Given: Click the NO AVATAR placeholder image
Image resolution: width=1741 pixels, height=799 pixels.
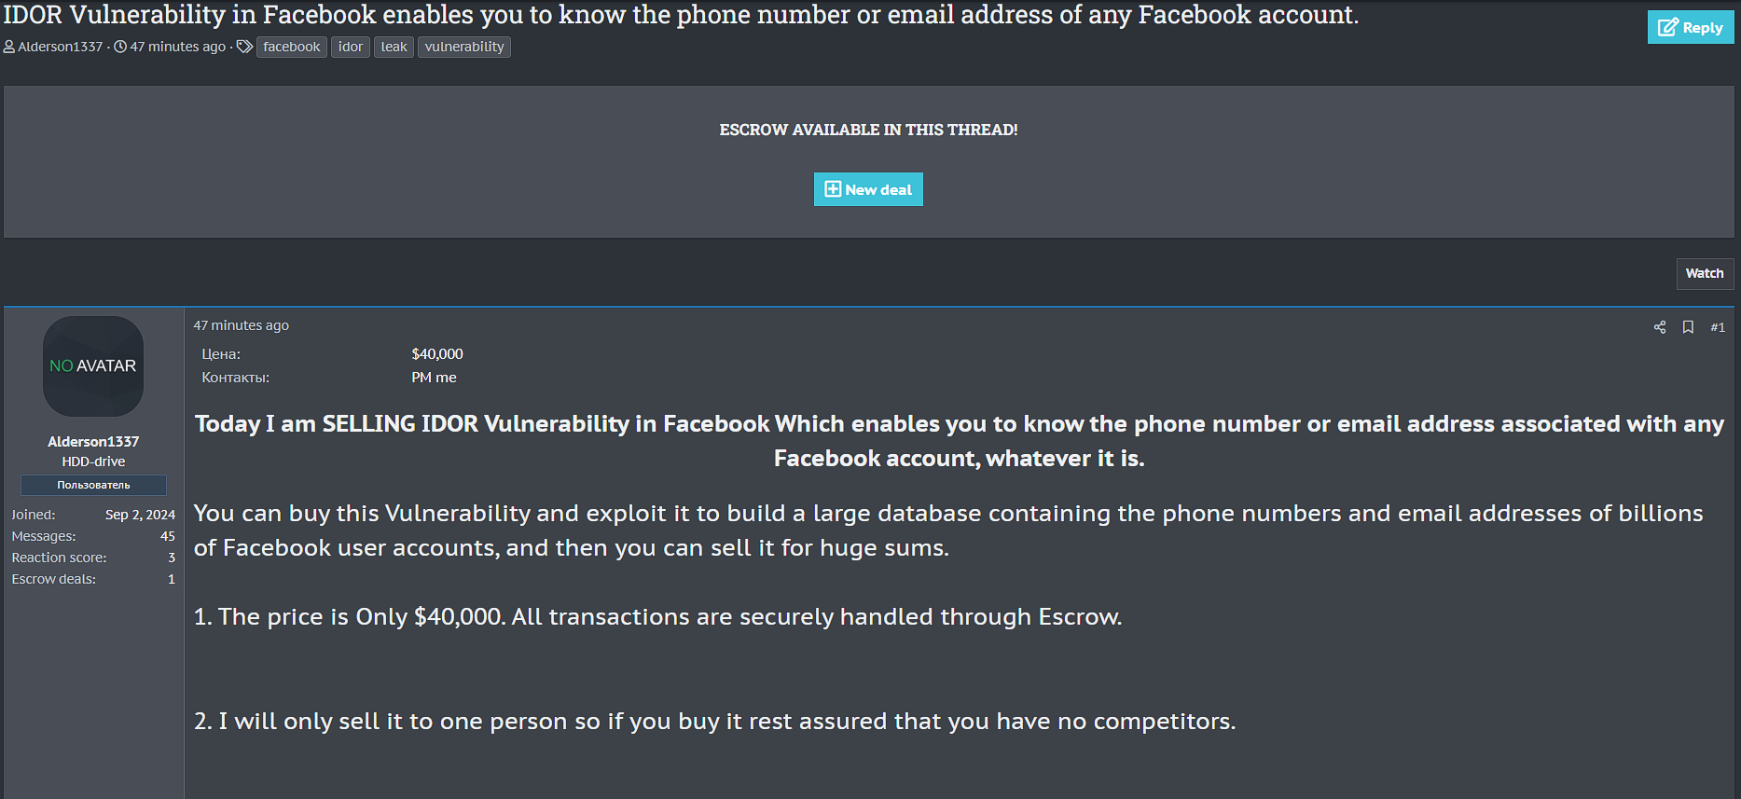Looking at the screenshot, I should coord(92,366).
